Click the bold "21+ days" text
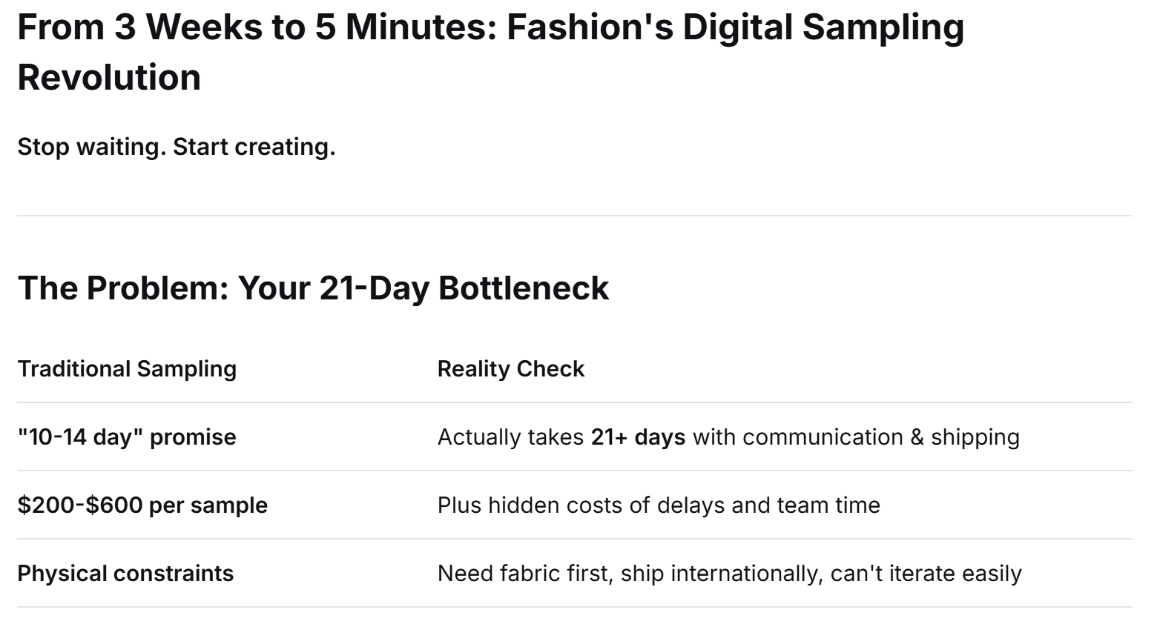This screenshot has height=624, width=1160. (x=638, y=437)
